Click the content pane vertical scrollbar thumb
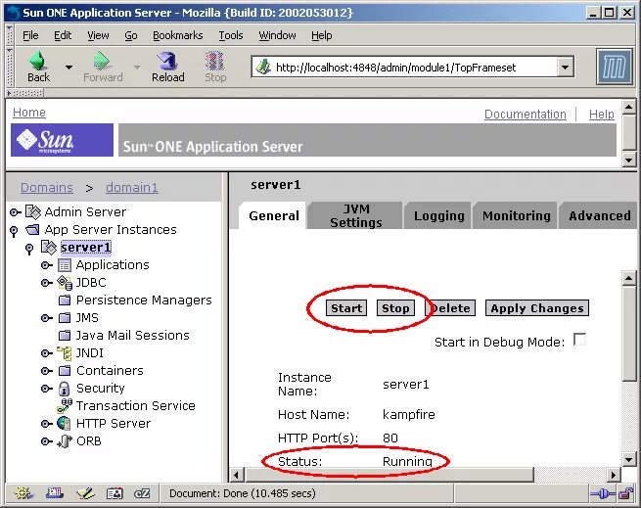Viewport: 641px width, 508px height. pos(628,334)
